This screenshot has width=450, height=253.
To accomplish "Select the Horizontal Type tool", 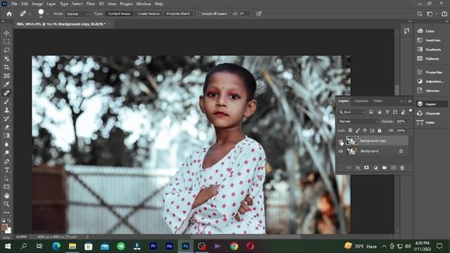I will pyautogui.click(x=6, y=170).
